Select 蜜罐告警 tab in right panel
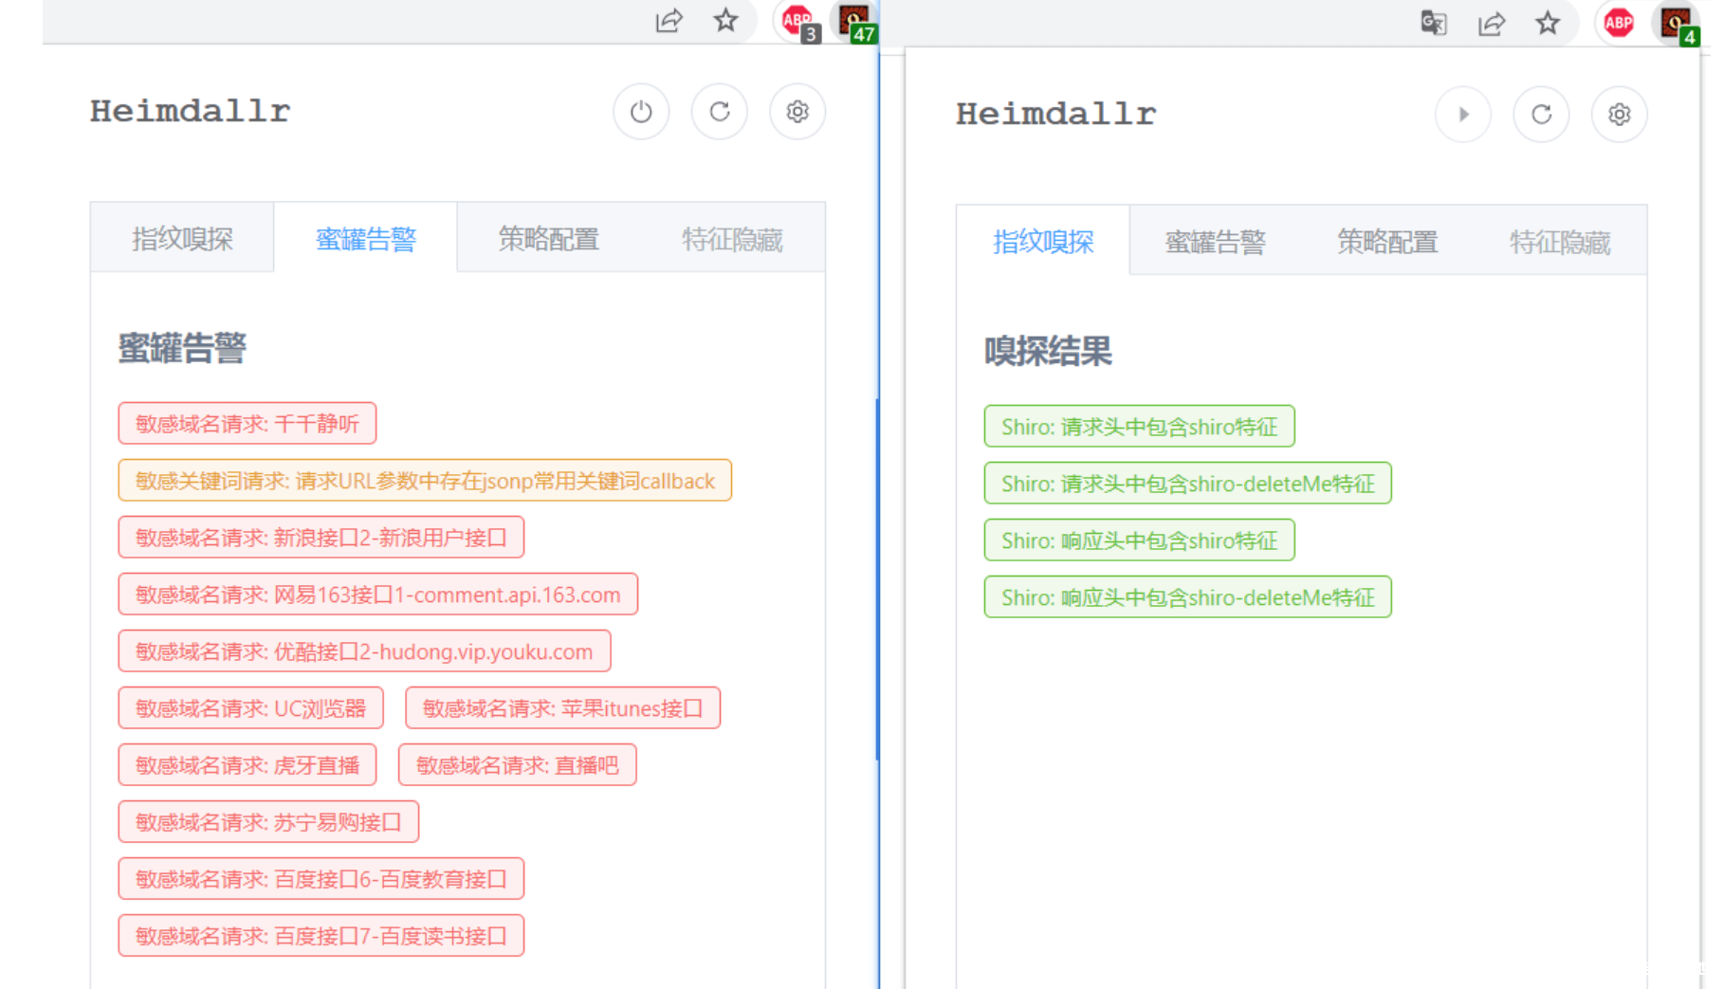 pyautogui.click(x=1215, y=243)
